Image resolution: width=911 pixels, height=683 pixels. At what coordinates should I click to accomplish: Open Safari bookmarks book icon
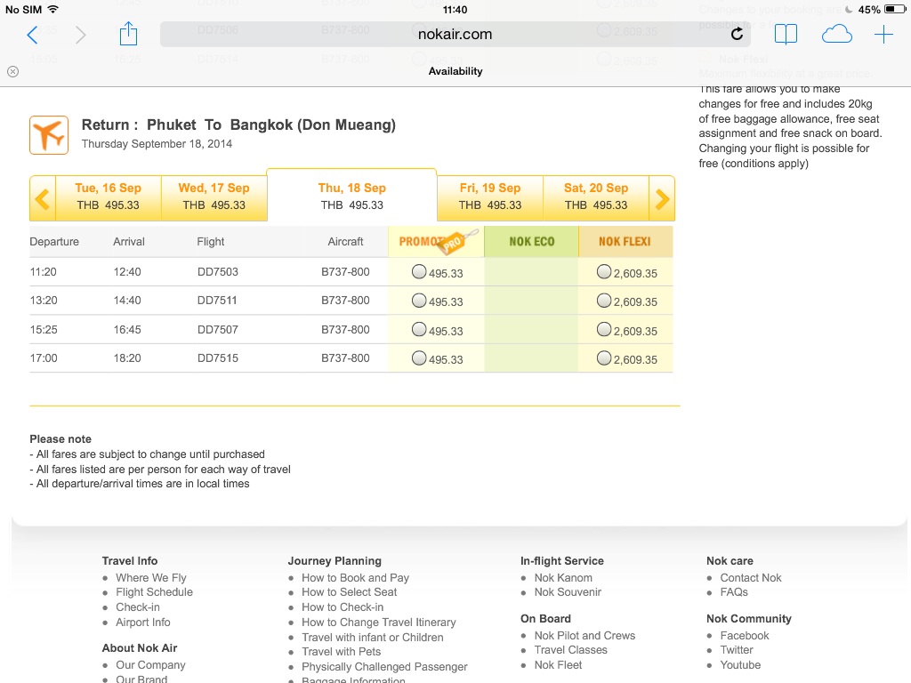point(786,35)
